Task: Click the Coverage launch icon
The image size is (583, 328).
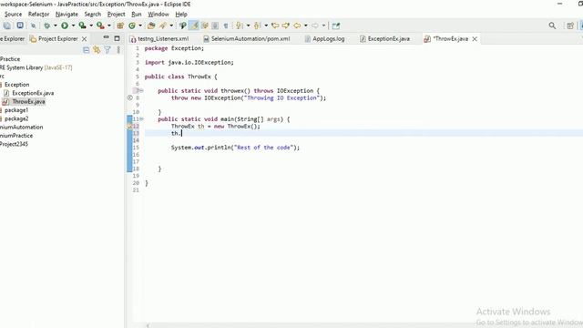Action: 82,26
